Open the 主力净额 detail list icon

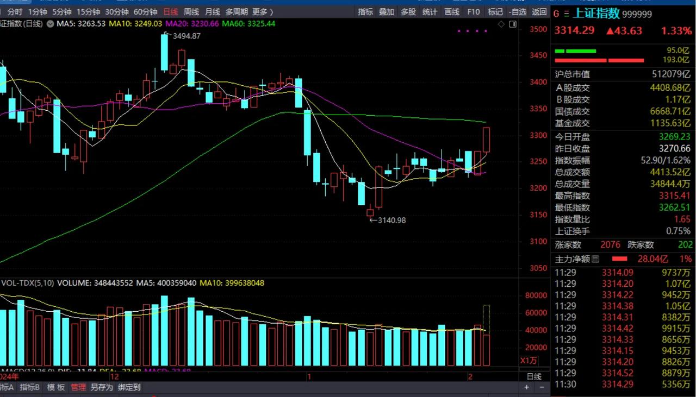(x=595, y=259)
